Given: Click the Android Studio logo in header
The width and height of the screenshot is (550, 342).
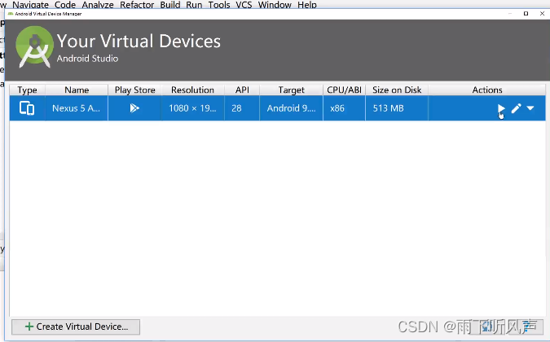Looking at the screenshot, I should [x=34, y=46].
